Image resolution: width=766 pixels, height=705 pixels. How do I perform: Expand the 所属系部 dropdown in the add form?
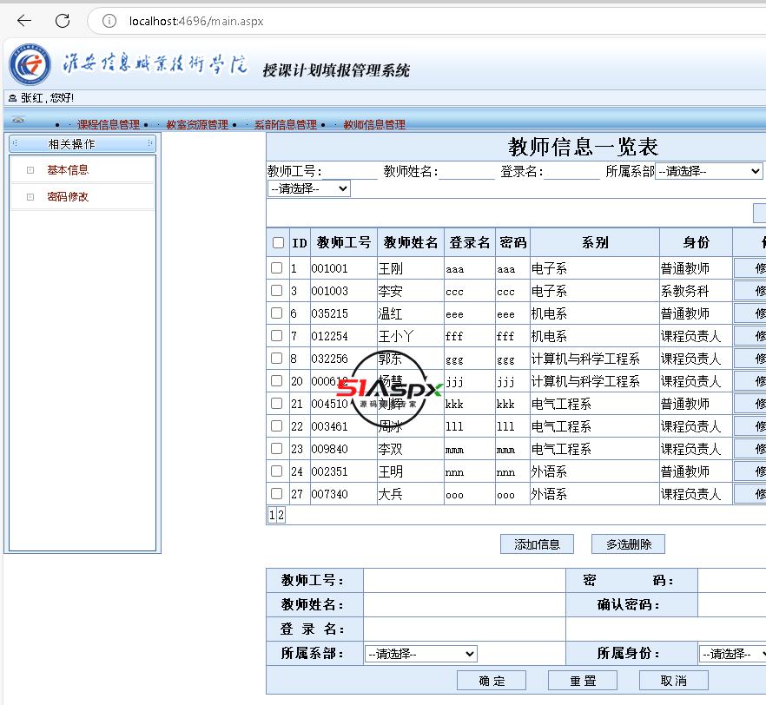pos(421,654)
